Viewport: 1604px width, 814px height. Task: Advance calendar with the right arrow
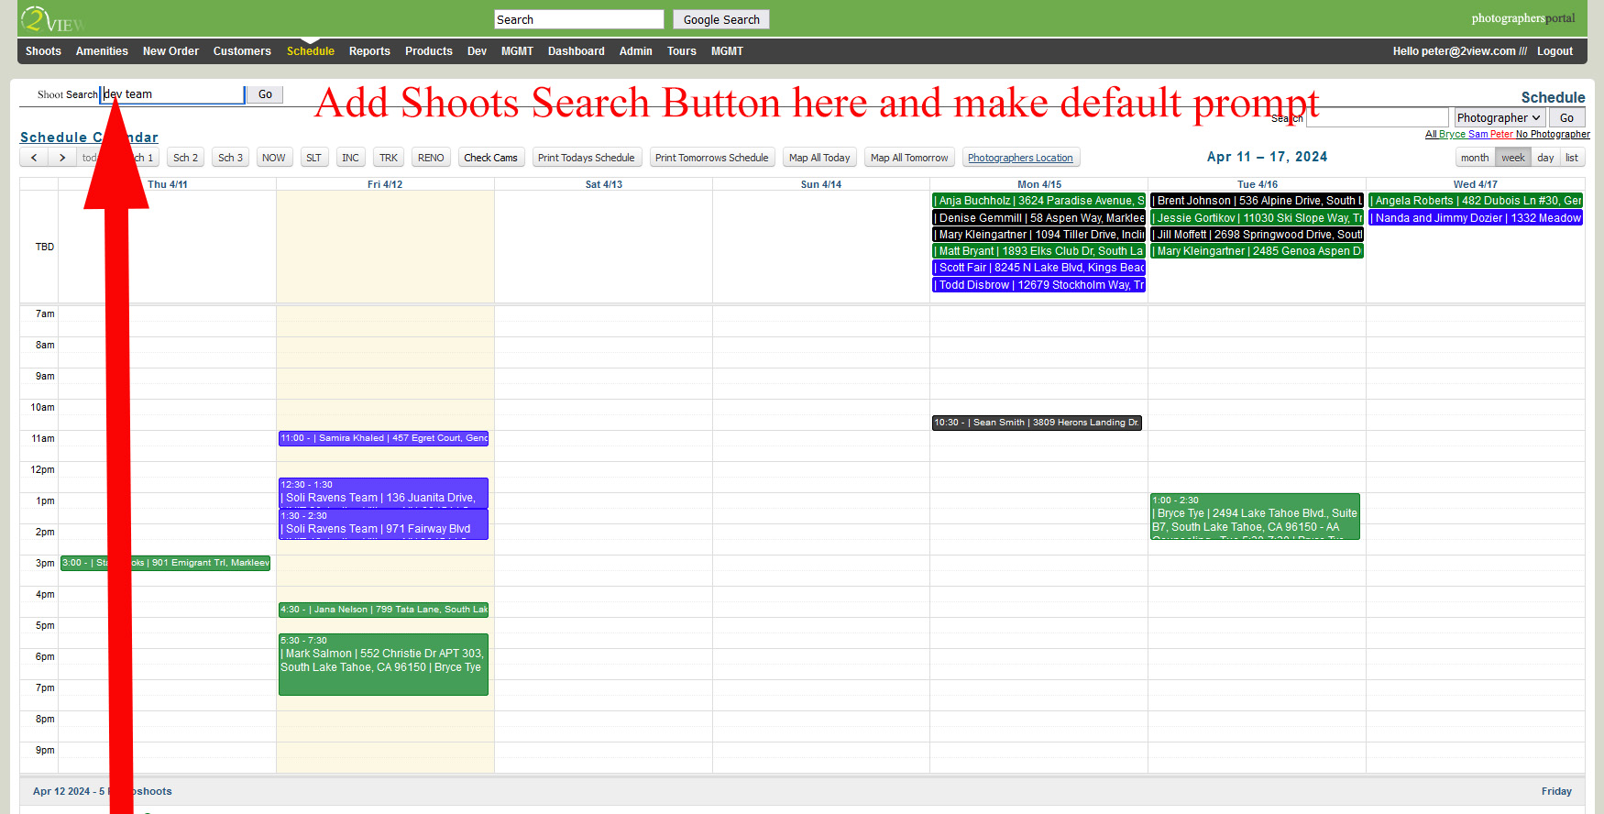click(x=62, y=158)
